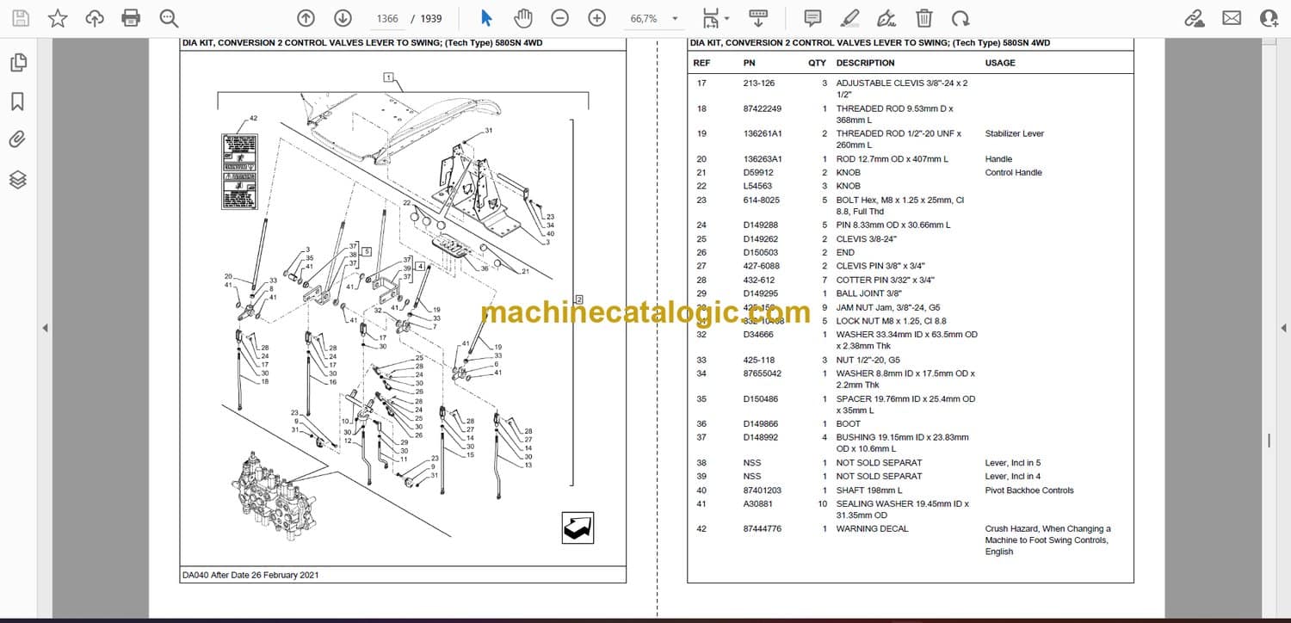This screenshot has width=1291, height=623.
Task: Go to previous page with up arrow
Action: pos(306,18)
